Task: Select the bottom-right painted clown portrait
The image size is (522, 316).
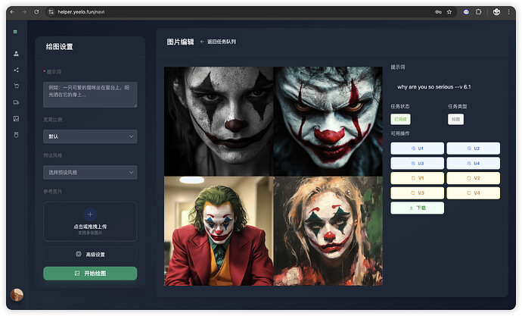Action: (328, 231)
